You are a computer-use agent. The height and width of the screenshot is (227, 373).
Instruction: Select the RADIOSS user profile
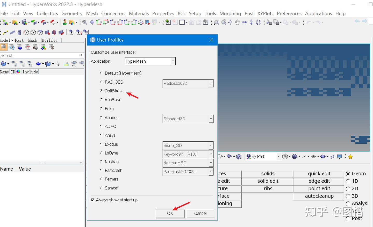(101, 82)
